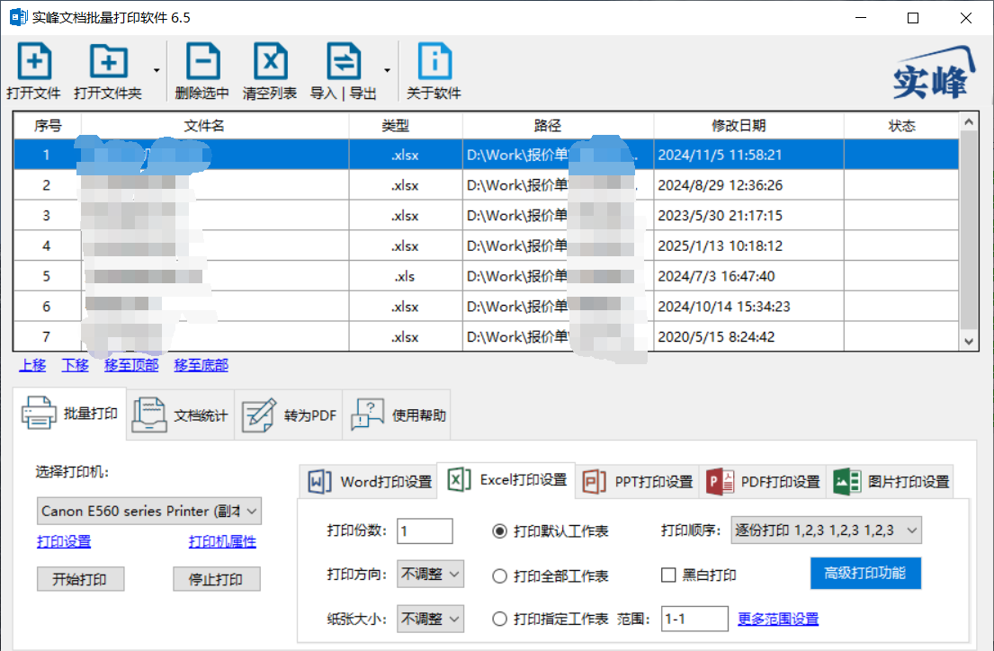Image resolution: width=994 pixels, height=651 pixels.
Task: Open the 打印方向 dropdown
Action: 431,575
